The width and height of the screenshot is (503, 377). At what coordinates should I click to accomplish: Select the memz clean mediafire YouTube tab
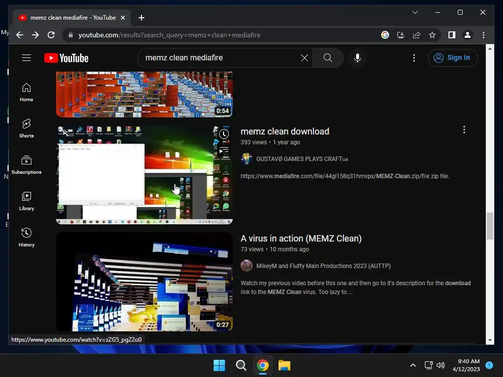click(72, 18)
